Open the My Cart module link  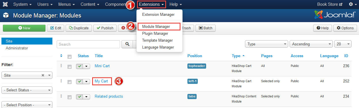pos(101,81)
